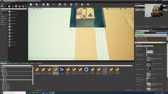Screen dimensions: 168x94
Task: Toggle the checkbox below Apply Noise to Tiles
Action: click(x=147, y=56)
